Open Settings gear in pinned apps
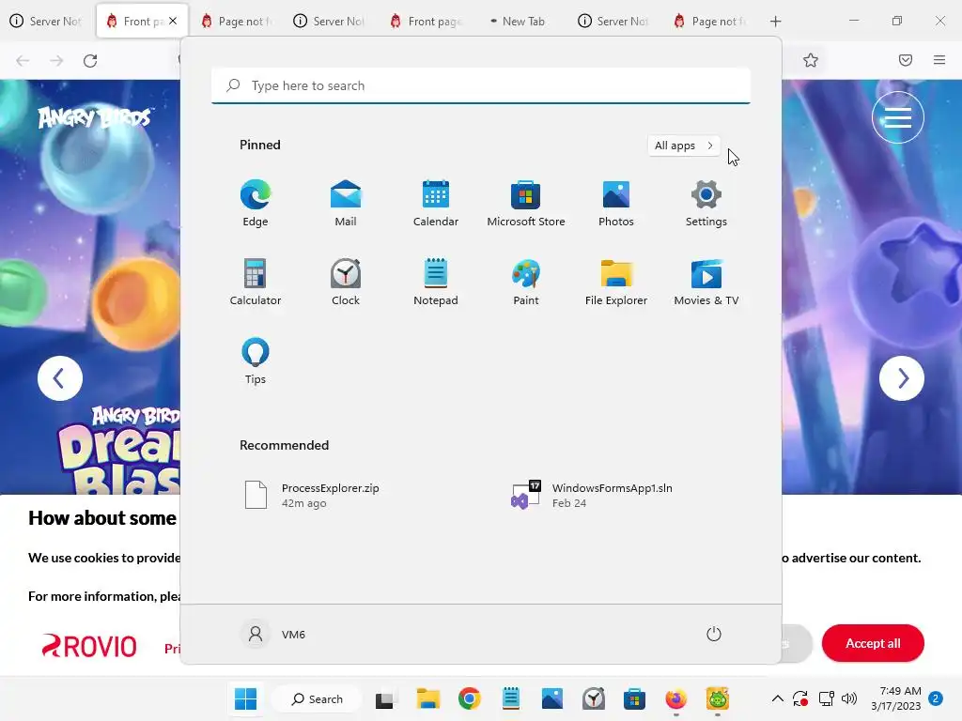The height and width of the screenshot is (721, 962). coord(706,204)
